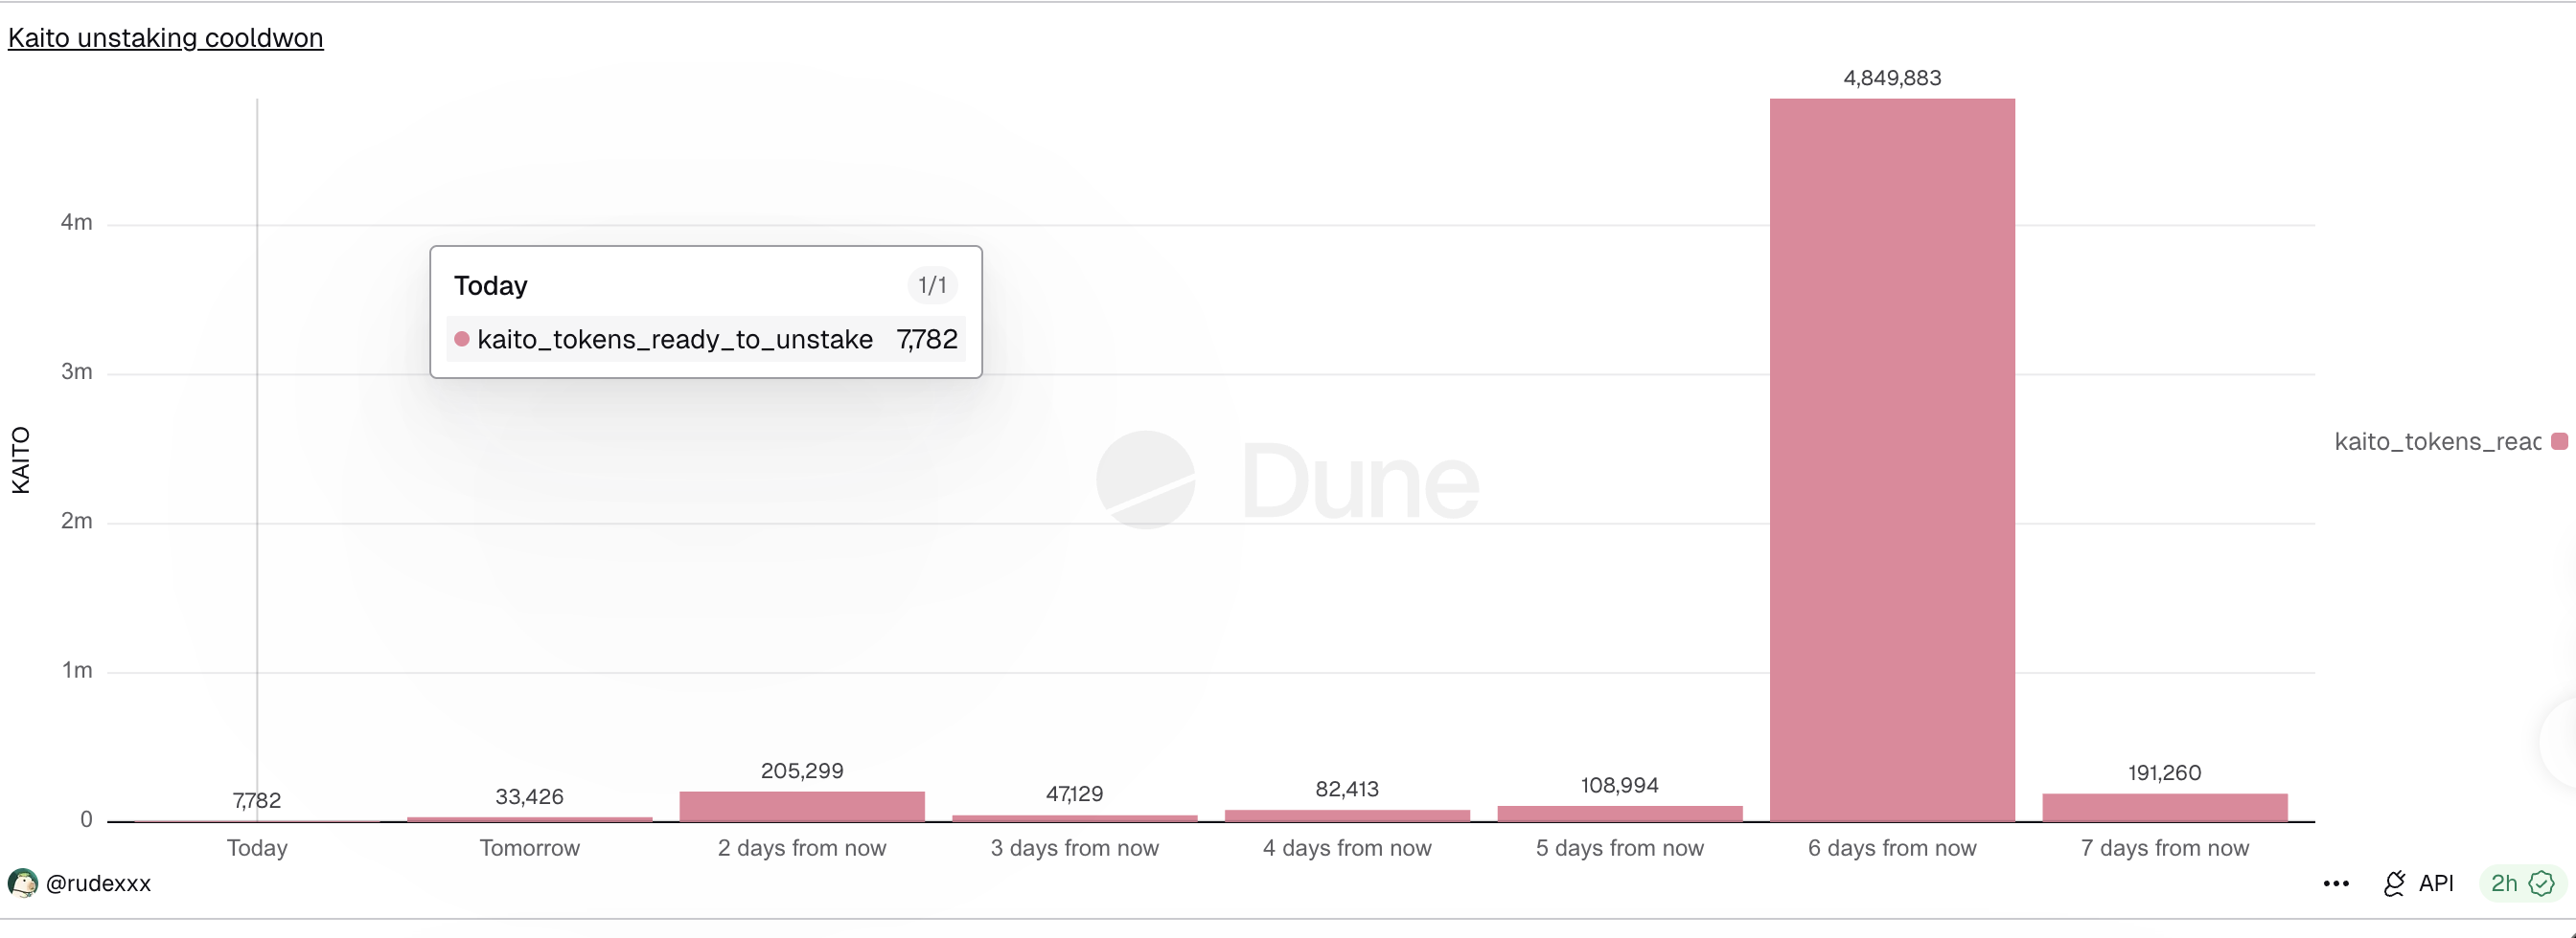Open the three-dots more options menu
Image resolution: width=2576 pixels, height=938 pixels.
[x=2336, y=883]
